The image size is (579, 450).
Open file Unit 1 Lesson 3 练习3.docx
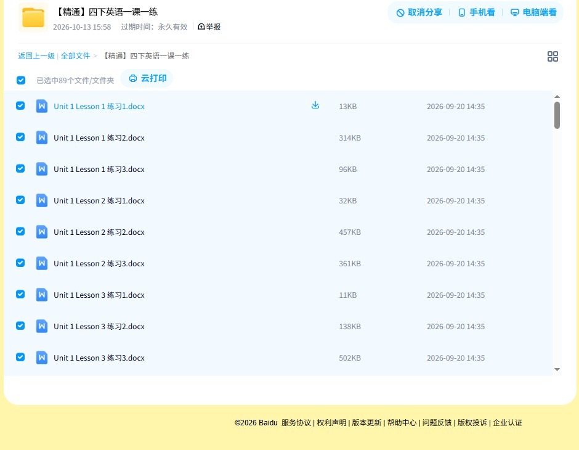tap(99, 358)
